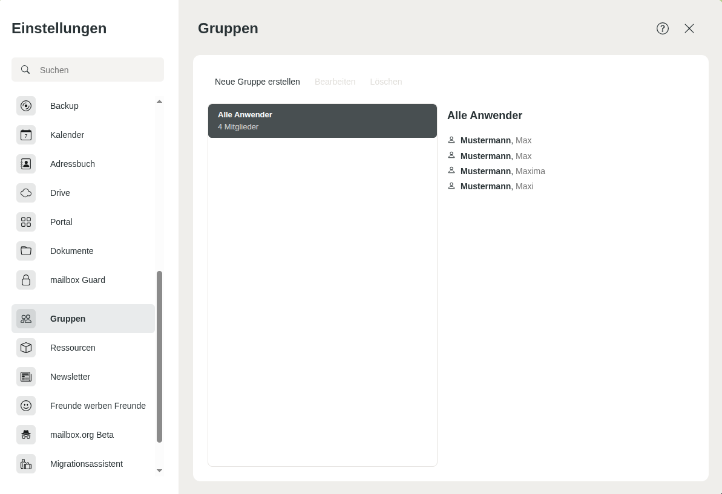Click the Drive cloud icon
Screen dimensions: 722x494
click(26, 193)
